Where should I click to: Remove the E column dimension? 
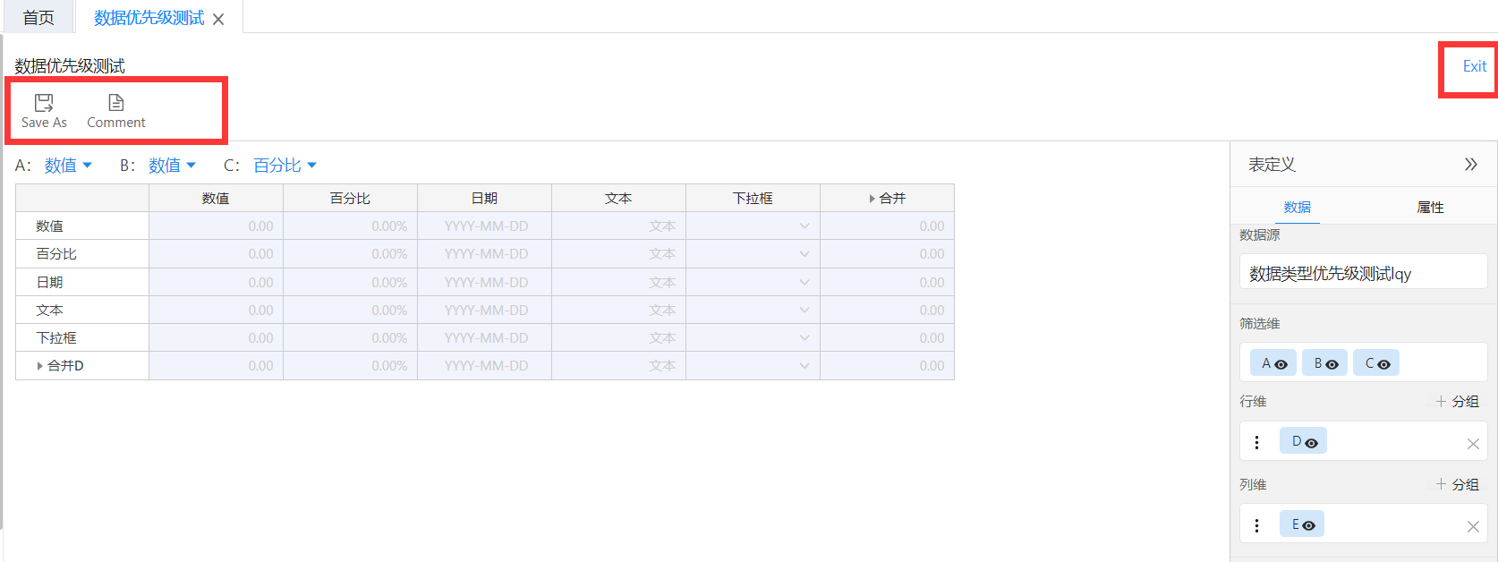click(1473, 526)
